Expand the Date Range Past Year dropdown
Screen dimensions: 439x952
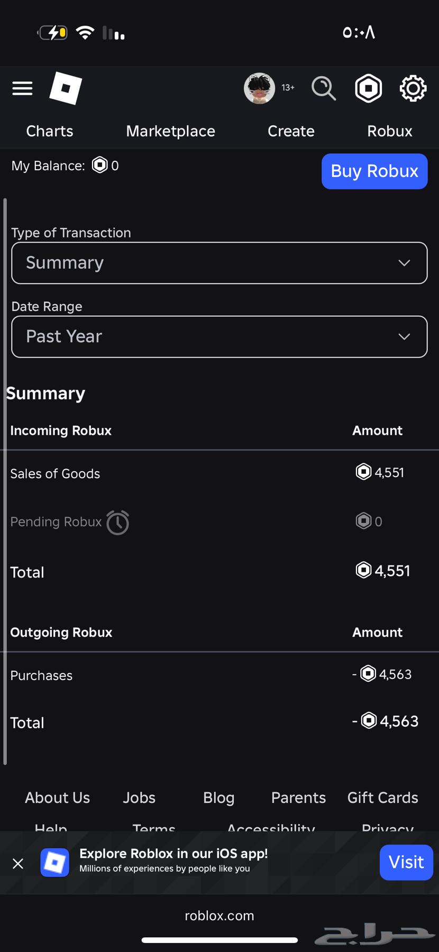219,337
